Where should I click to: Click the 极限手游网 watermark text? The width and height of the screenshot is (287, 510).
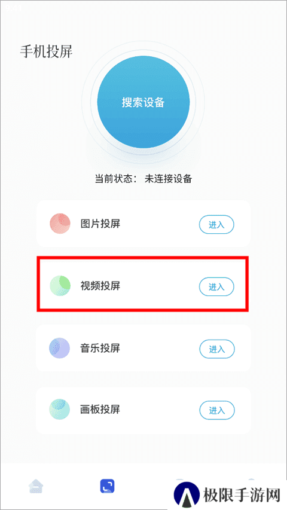coord(242,496)
